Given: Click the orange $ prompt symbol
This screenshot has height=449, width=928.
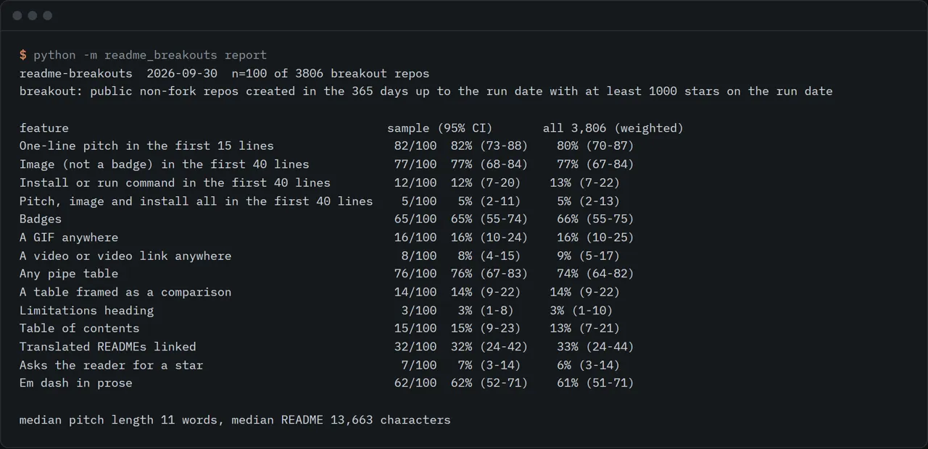Looking at the screenshot, I should [x=23, y=55].
